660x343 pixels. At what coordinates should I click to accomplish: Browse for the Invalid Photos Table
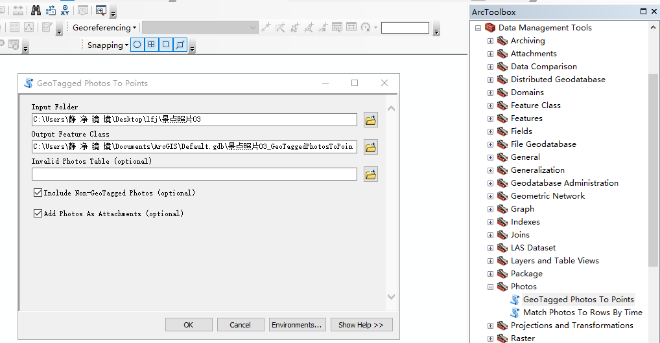pyautogui.click(x=370, y=175)
